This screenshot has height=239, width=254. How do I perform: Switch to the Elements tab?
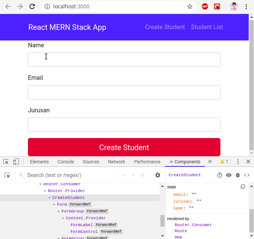click(x=39, y=162)
